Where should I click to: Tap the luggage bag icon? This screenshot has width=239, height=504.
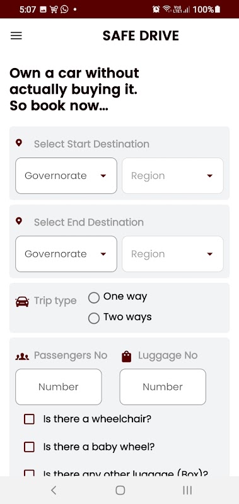[126, 356]
